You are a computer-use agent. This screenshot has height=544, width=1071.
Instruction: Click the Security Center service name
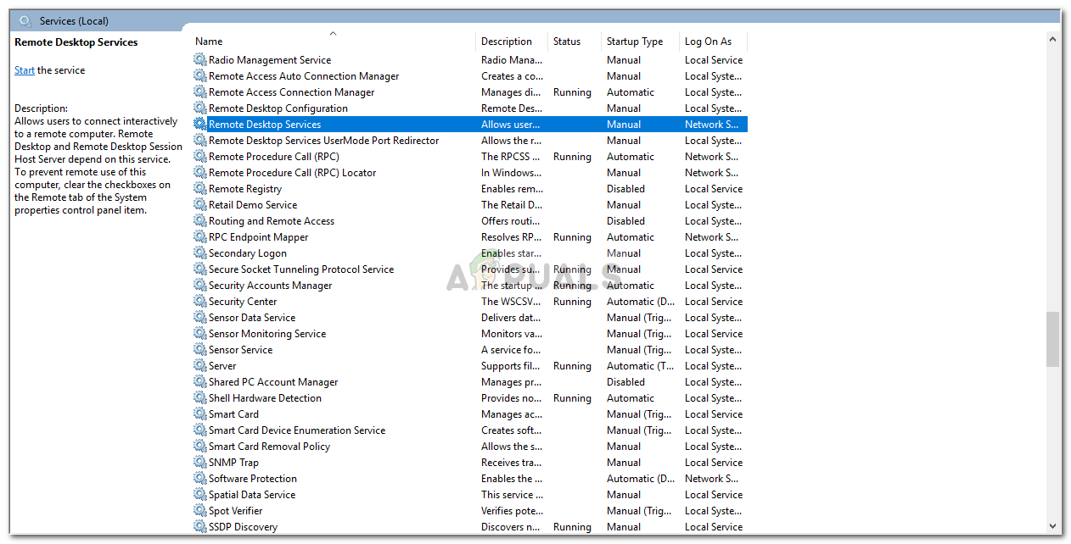point(243,302)
